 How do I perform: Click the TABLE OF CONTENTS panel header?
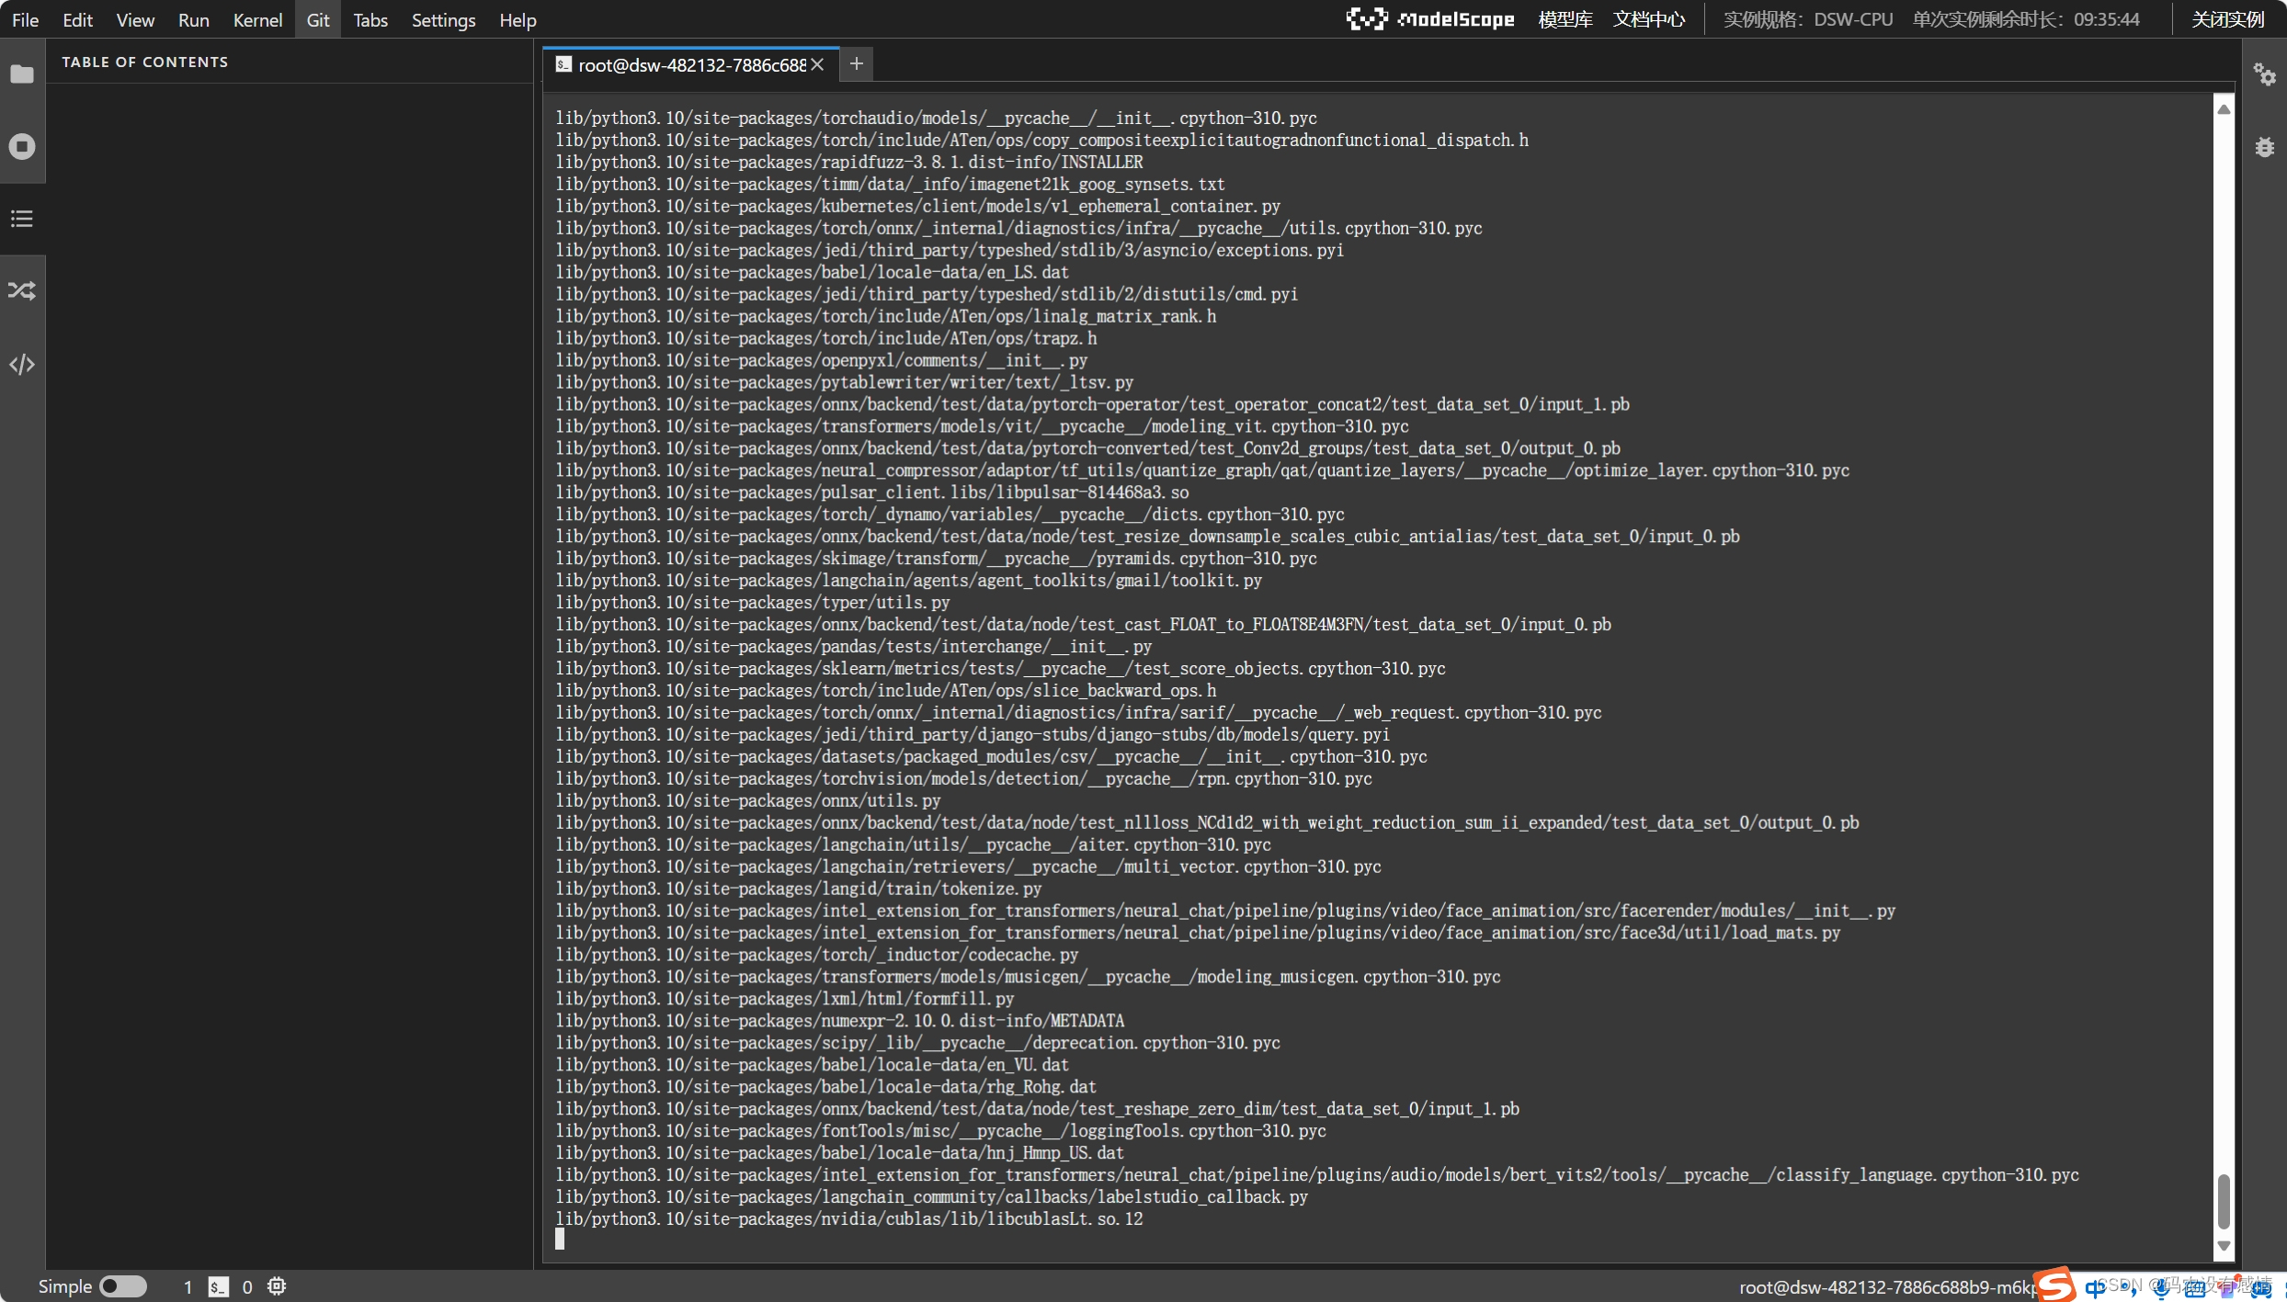point(144,62)
